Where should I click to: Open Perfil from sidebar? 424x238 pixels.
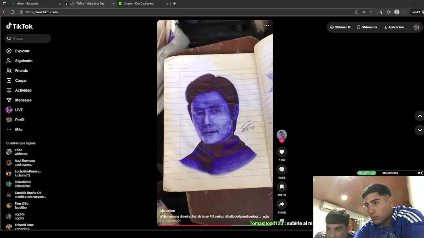coord(15,120)
